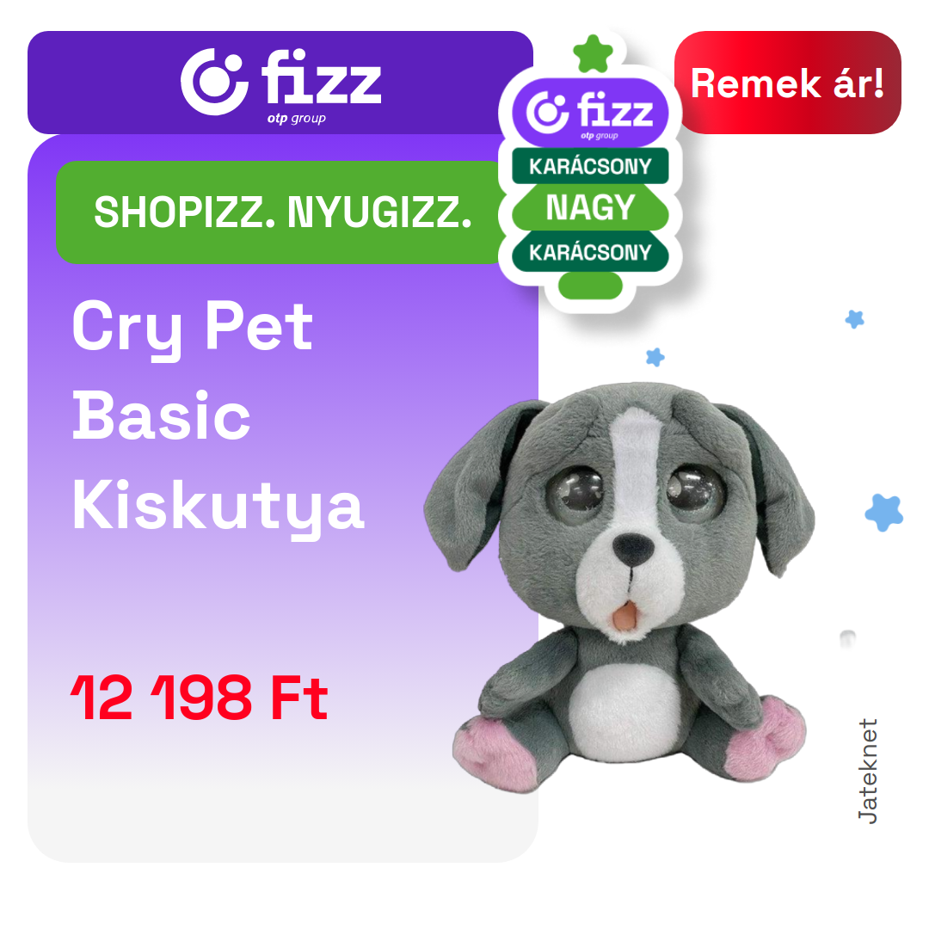Click the Cry Pet product title
Image resolution: width=929 pixels, height=929 pixels.
(193, 328)
